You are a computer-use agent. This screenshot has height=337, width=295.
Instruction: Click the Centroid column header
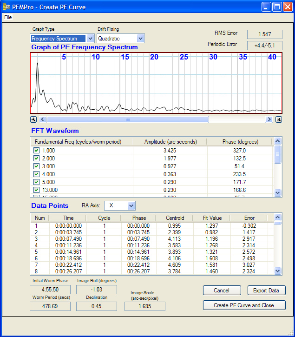(x=175, y=218)
